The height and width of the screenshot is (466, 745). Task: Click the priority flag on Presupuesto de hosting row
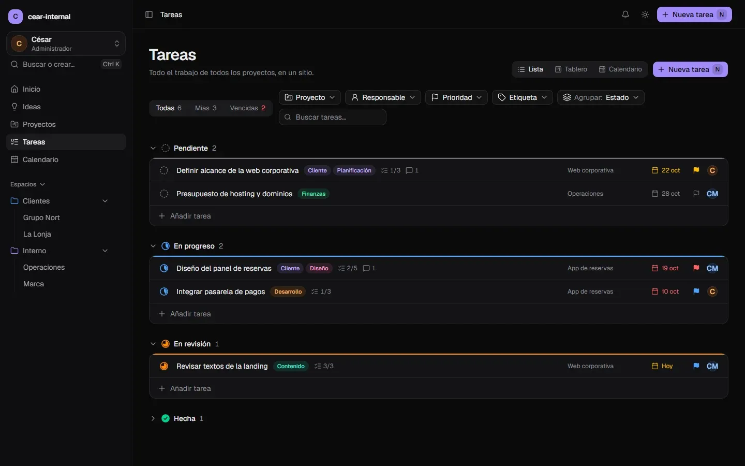[x=696, y=194]
